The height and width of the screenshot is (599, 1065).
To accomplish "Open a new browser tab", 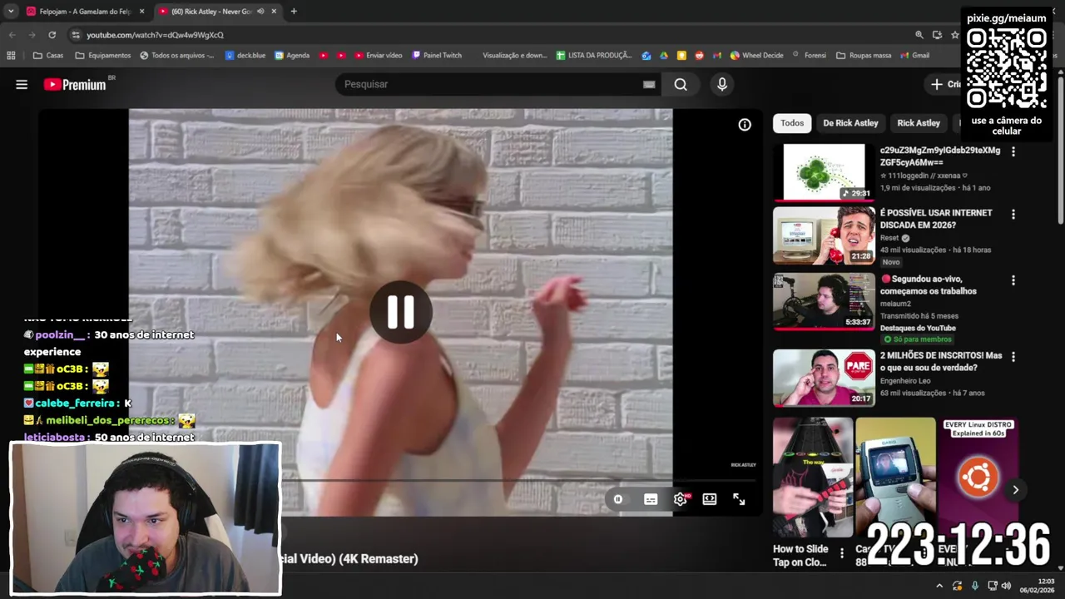I will click(x=294, y=12).
